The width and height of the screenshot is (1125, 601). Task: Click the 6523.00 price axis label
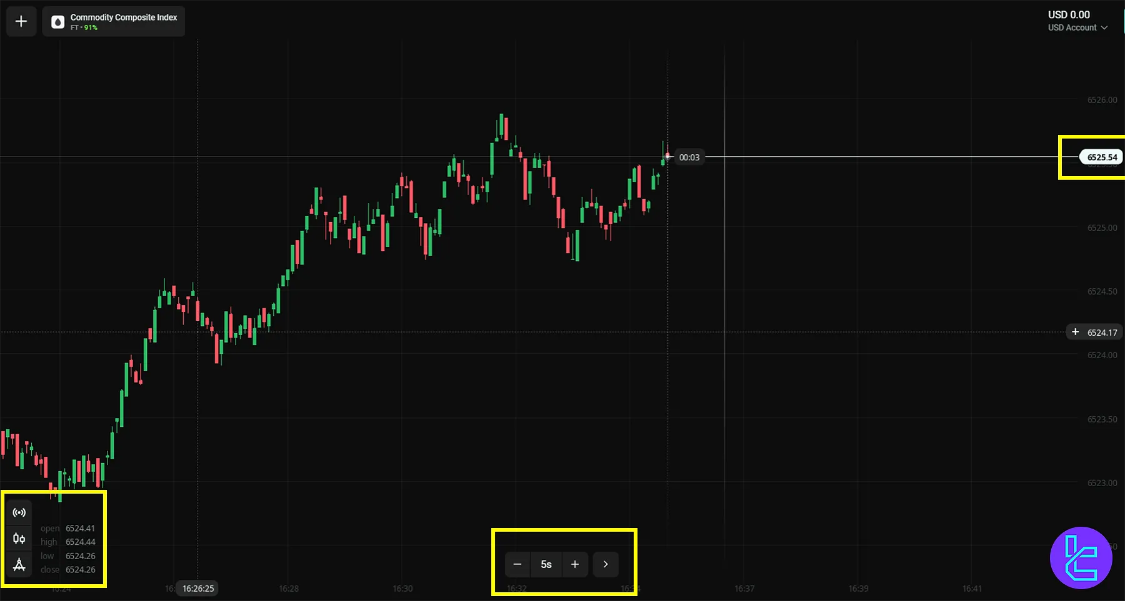1102,483
